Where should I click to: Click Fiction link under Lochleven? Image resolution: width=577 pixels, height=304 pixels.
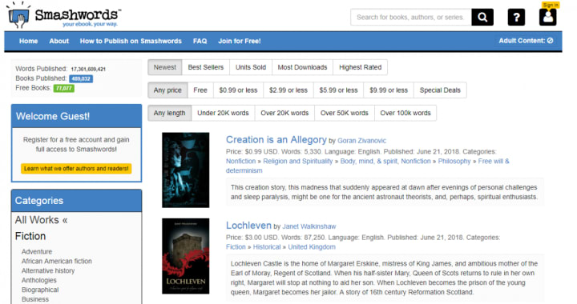coord(236,247)
